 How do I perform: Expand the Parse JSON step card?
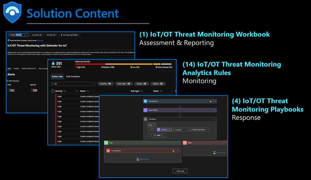(x=180, y=110)
